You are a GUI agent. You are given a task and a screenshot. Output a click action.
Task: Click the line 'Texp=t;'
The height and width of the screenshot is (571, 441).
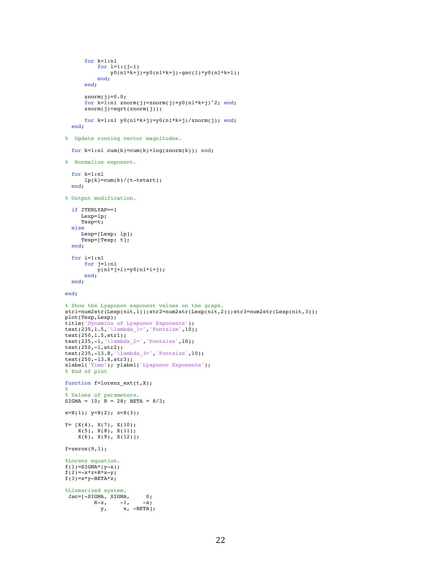93,222
